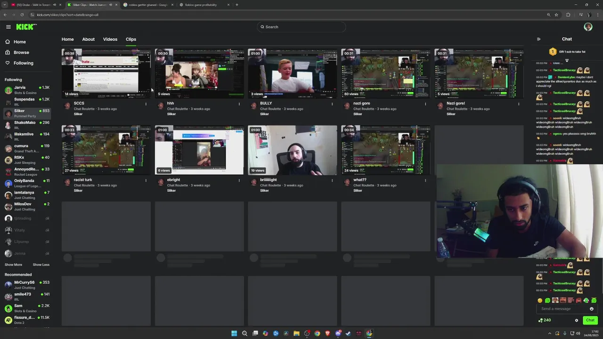This screenshot has width=603, height=339.
Task: Open the tab search dropdown in Chrome
Action: 4,5
